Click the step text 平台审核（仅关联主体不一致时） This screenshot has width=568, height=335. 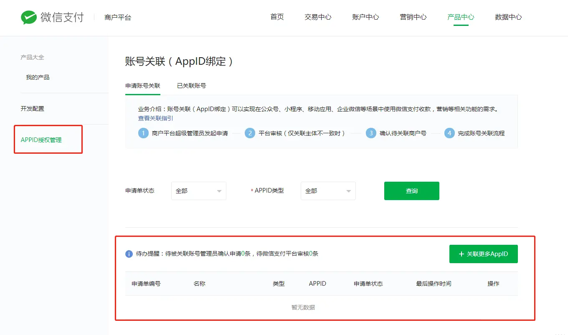(x=302, y=133)
